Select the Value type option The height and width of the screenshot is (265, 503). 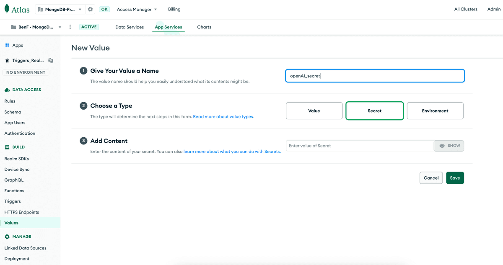pyautogui.click(x=314, y=111)
